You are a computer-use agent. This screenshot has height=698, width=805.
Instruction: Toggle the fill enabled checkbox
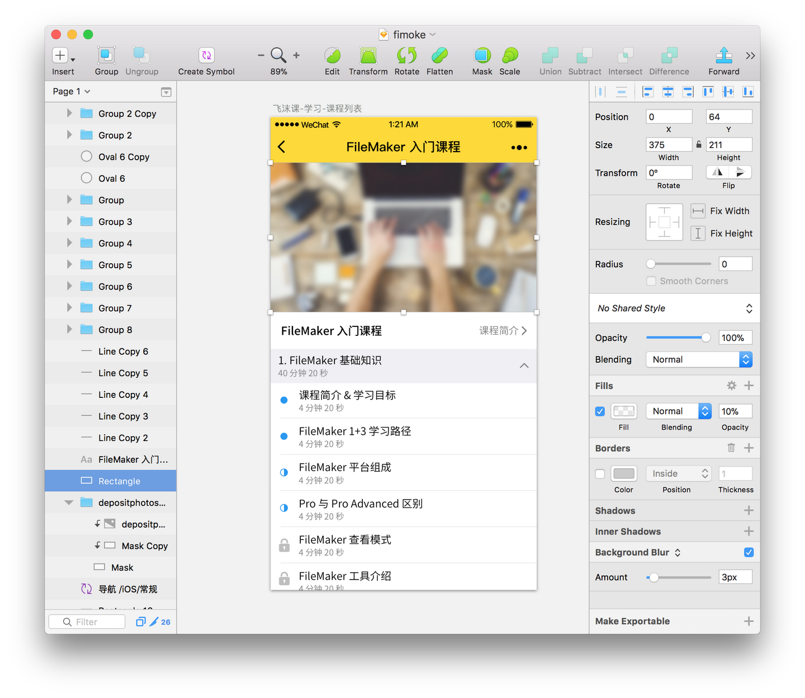pos(600,411)
